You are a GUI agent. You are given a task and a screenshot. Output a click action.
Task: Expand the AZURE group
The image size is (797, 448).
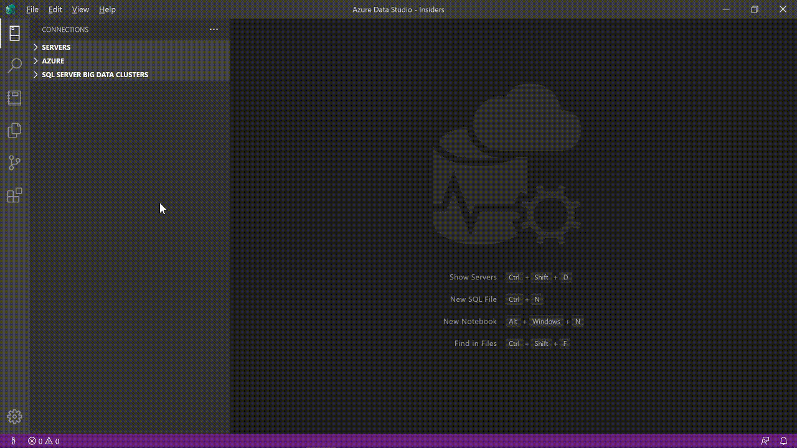pyautogui.click(x=53, y=60)
